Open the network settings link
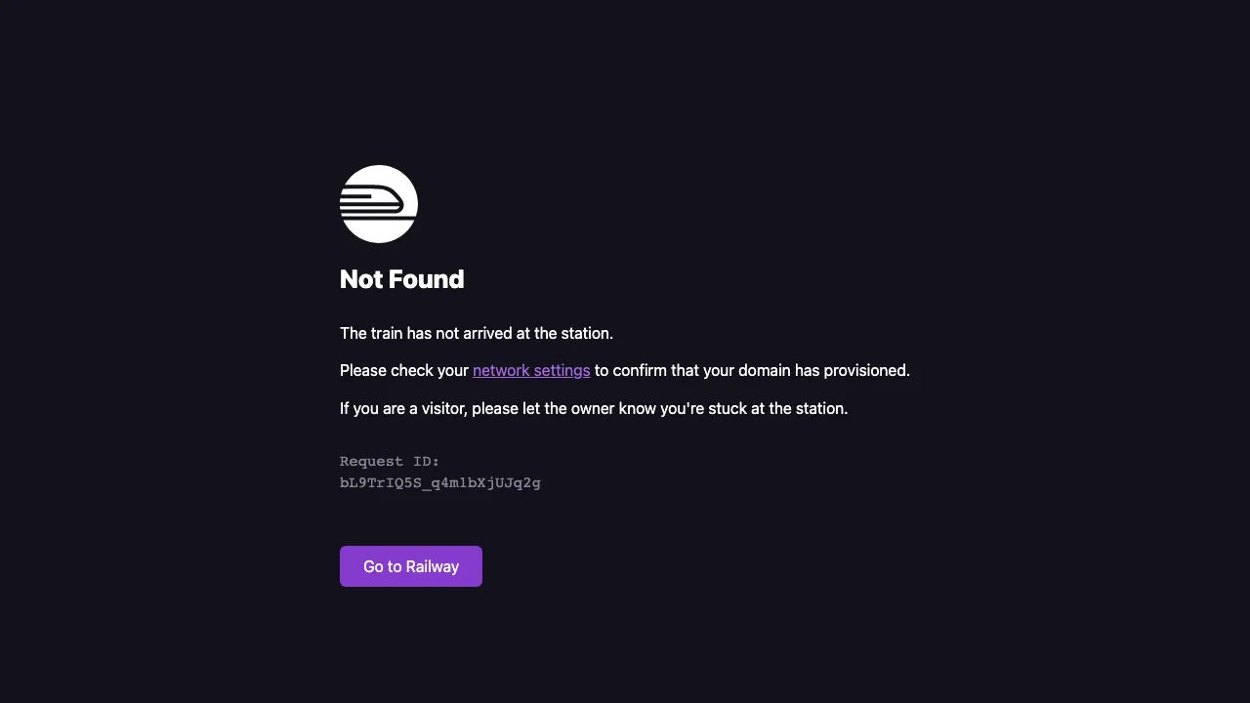The image size is (1250, 703). click(531, 371)
